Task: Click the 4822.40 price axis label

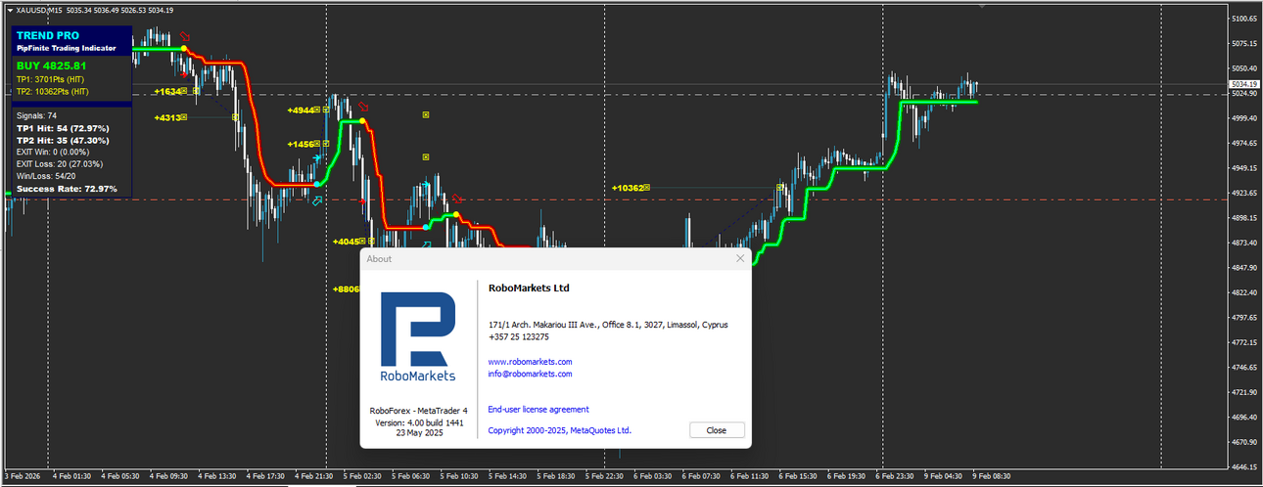Action: coord(1244,292)
